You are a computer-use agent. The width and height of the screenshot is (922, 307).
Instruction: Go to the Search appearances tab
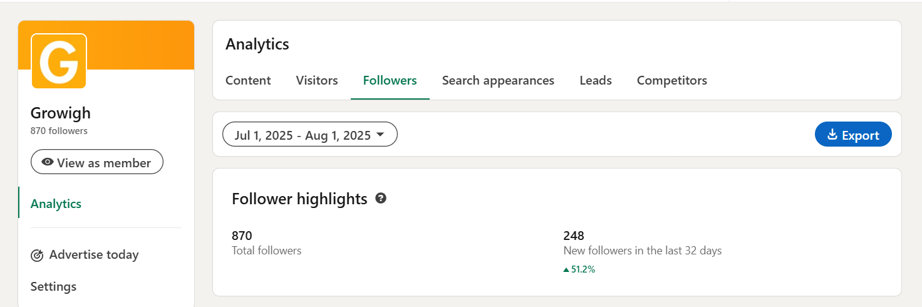(498, 80)
